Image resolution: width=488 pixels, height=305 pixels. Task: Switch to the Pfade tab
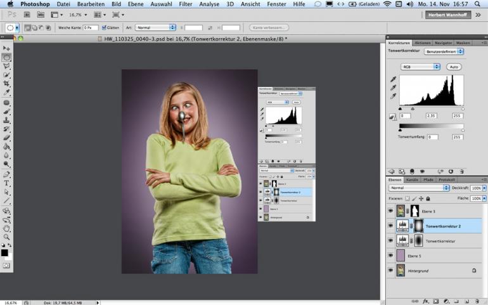[x=428, y=179]
